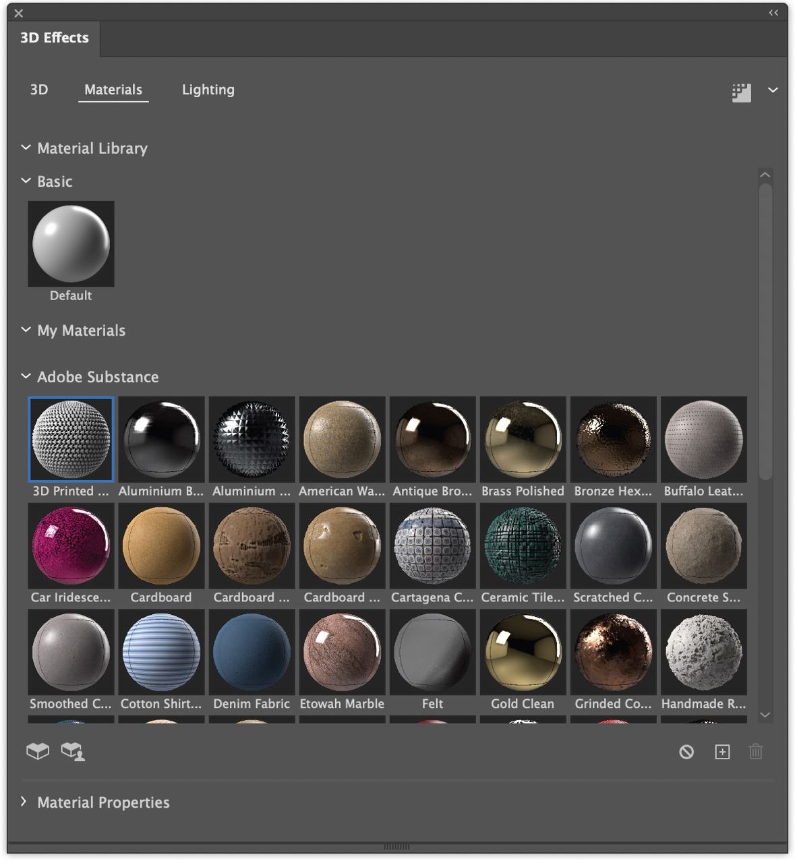
Task: Click the scrollbar up arrow
Action: (x=765, y=175)
